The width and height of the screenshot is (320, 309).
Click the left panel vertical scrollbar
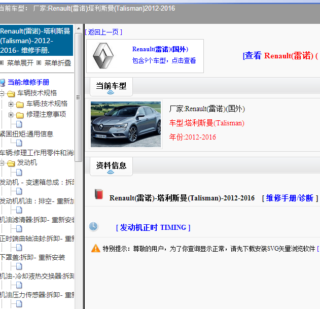click(78, 152)
